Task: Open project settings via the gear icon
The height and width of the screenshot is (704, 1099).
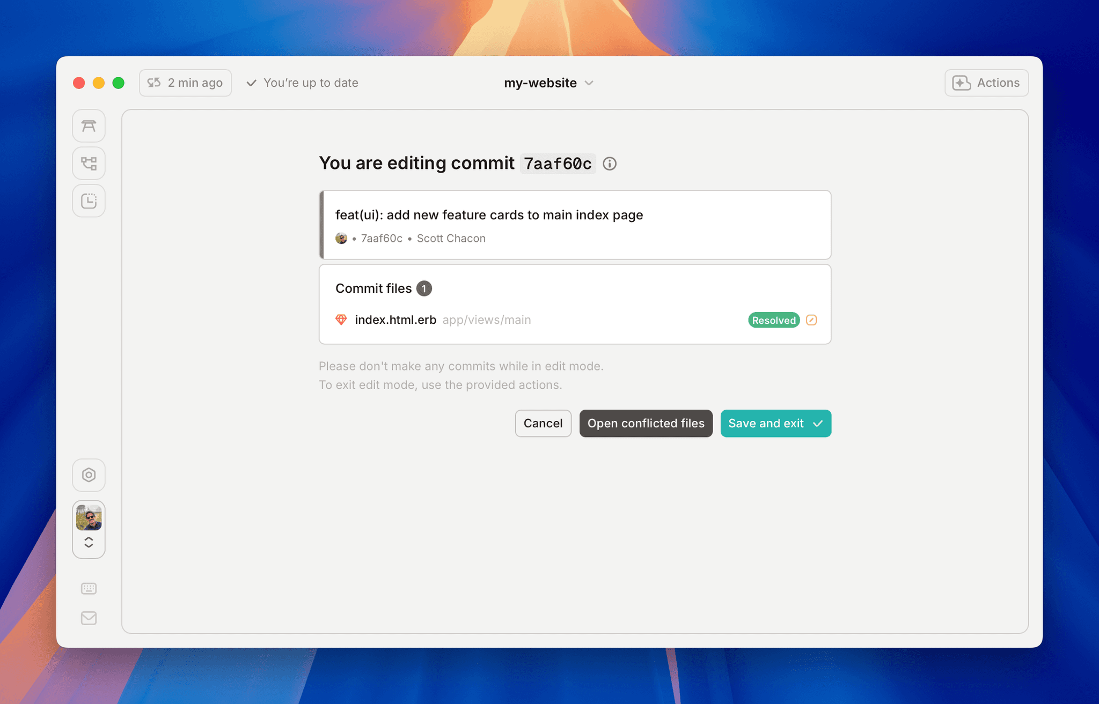Action: [x=89, y=475]
